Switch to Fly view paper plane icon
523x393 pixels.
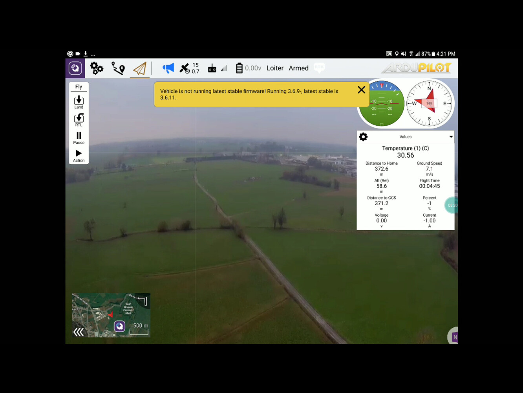click(x=140, y=68)
